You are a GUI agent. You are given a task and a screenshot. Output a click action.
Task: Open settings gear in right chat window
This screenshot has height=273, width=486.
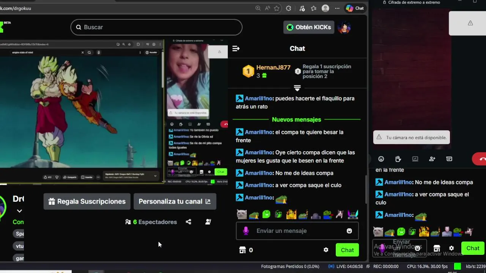click(x=451, y=248)
